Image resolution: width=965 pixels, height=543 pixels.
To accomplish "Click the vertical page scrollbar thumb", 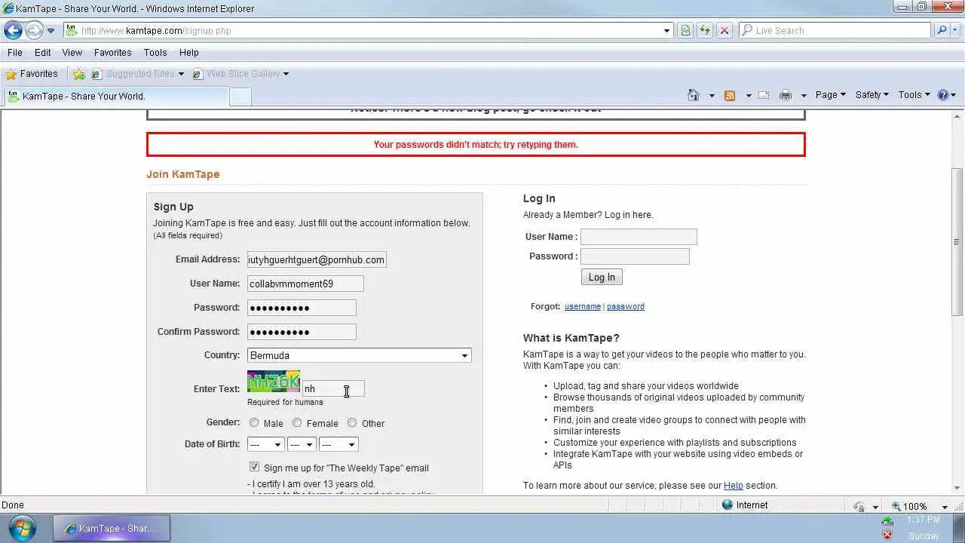I will (x=957, y=241).
